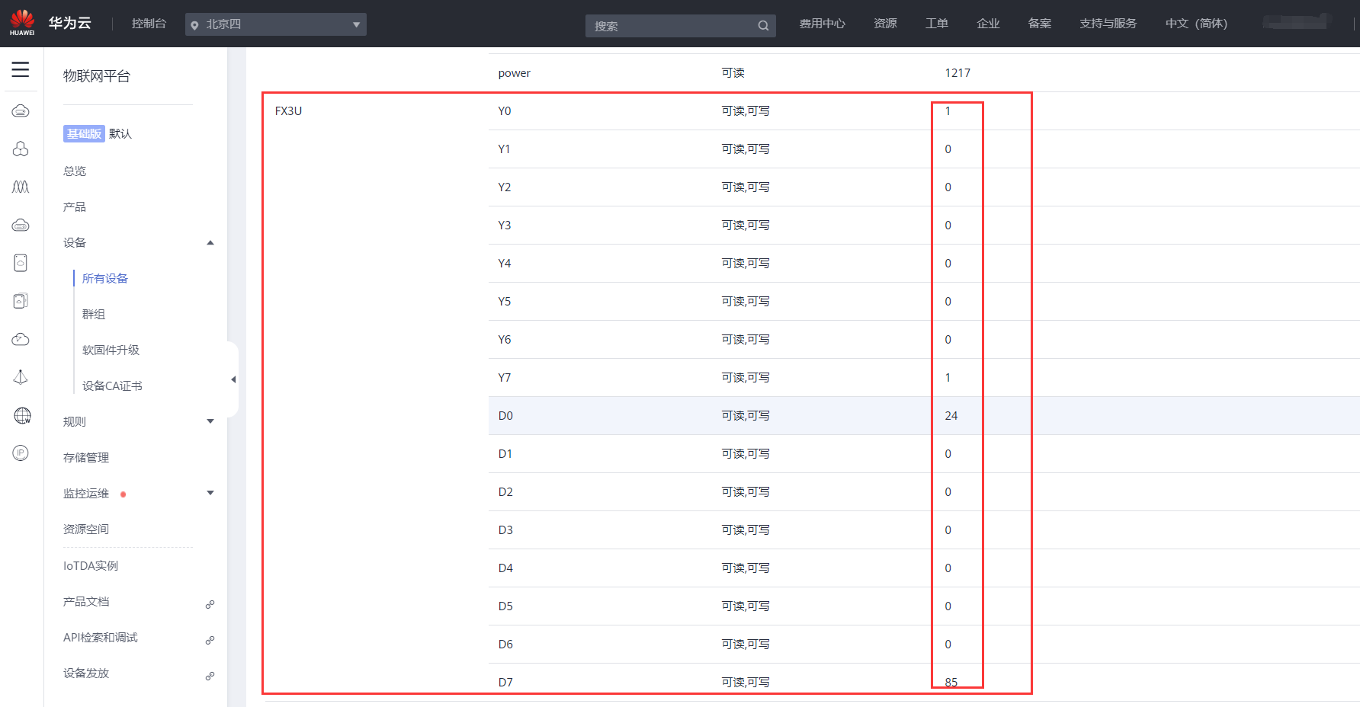Click 可读,可写 in the D3 row

[746, 530]
